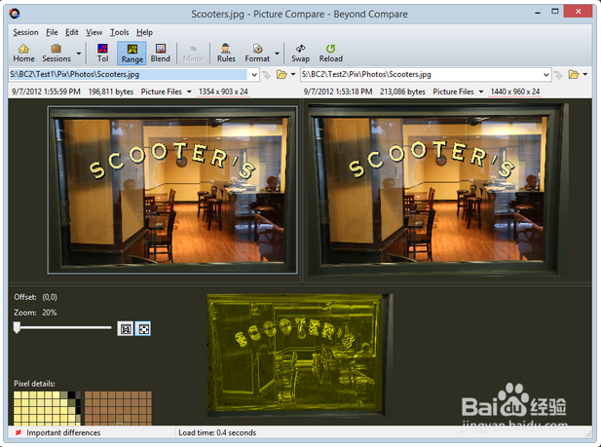Maximize the Beyond Compare window

coord(555,12)
